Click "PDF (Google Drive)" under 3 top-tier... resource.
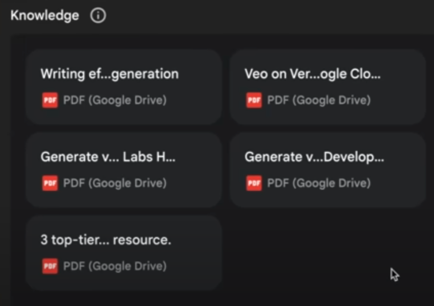Viewport: 434px width, 306px height. coord(115,266)
